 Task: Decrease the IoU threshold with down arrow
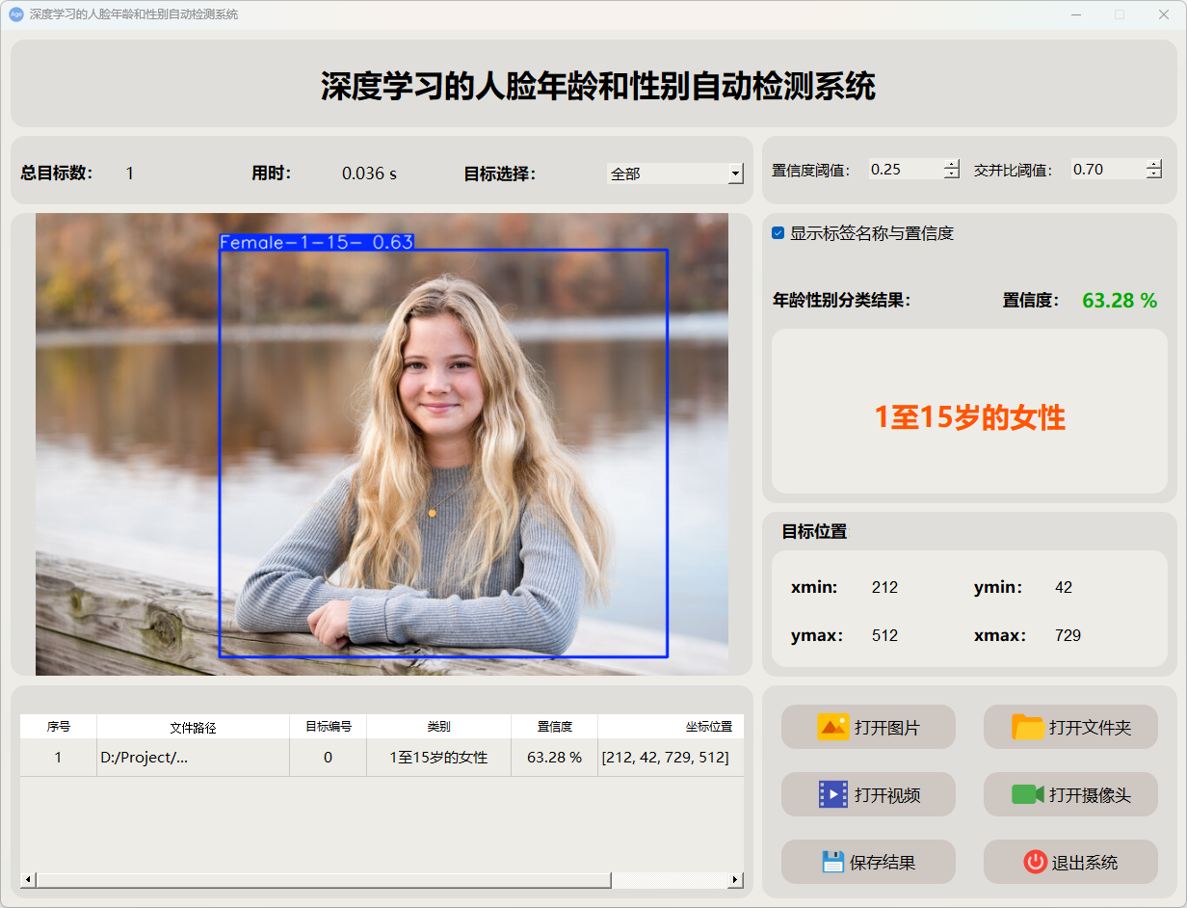tap(1154, 174)
